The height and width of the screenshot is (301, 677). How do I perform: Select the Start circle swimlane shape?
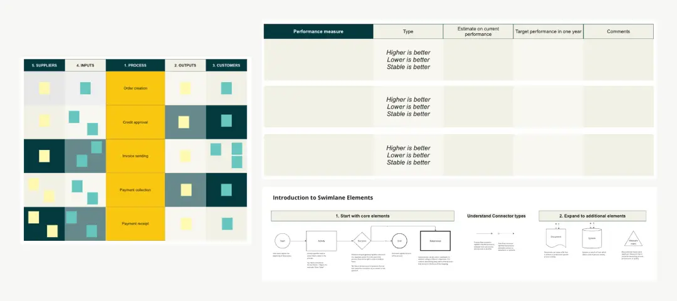(x=283, y=241)
